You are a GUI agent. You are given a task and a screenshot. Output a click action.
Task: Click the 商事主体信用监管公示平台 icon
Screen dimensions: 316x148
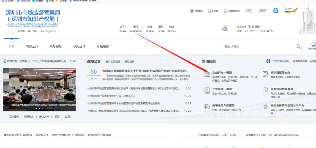(265, 107)
